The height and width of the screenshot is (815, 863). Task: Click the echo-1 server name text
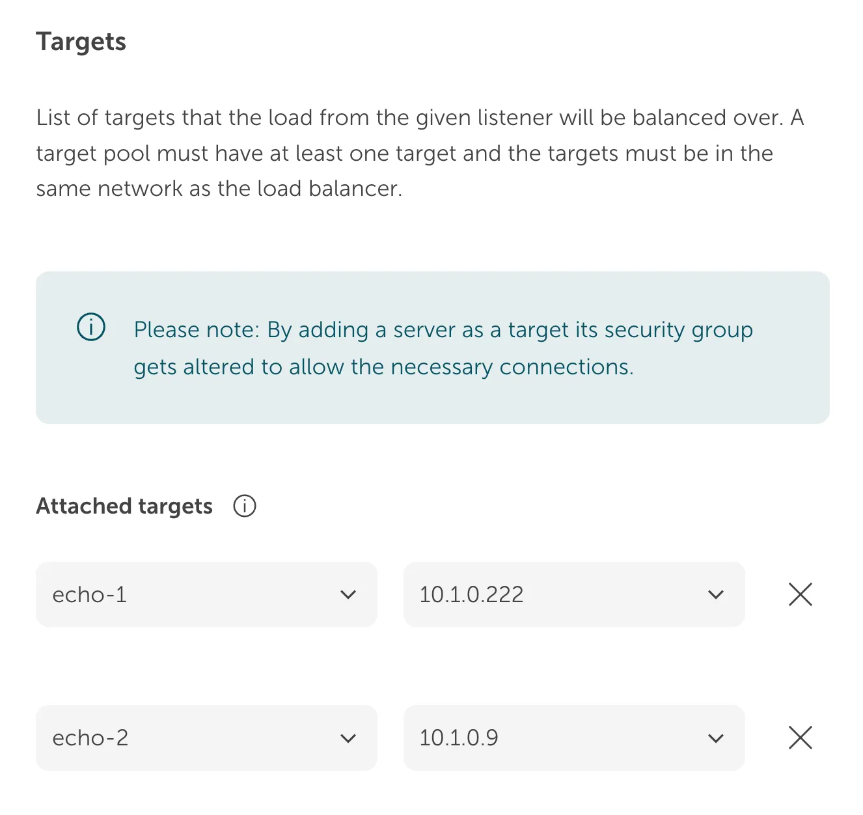[x=90, y=594]
